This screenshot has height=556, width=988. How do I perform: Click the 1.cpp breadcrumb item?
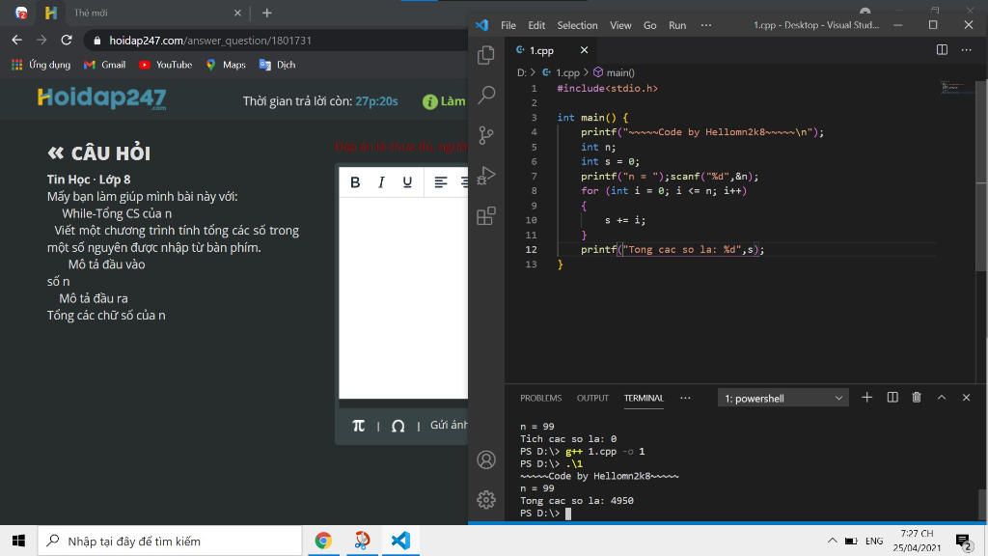click(561, 72)
